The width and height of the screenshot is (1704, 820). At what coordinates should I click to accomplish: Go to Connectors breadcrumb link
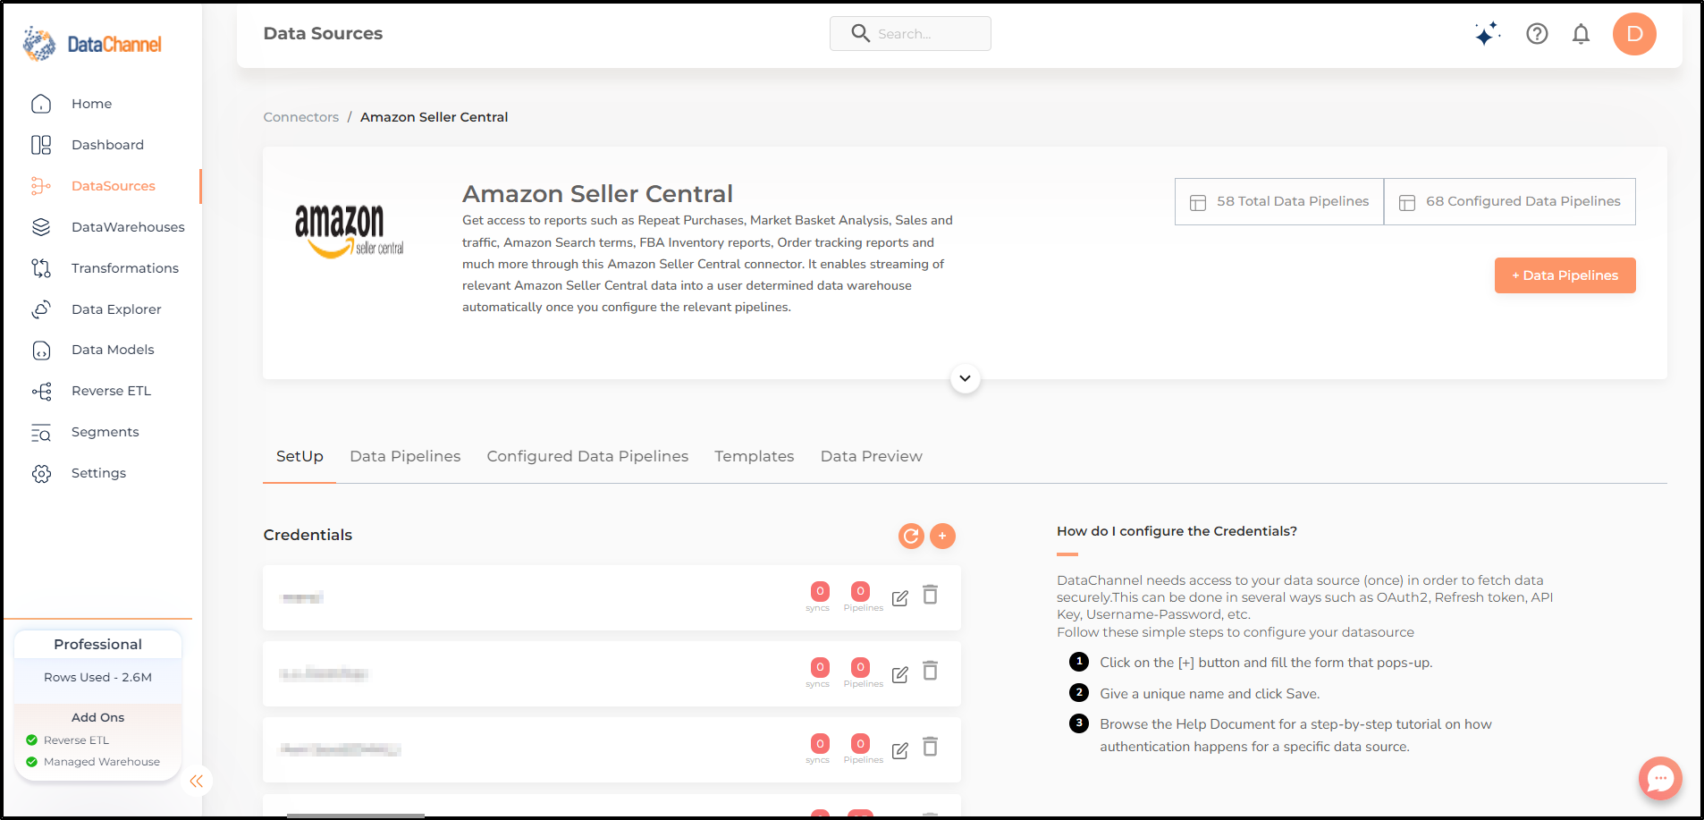[300, 117]
